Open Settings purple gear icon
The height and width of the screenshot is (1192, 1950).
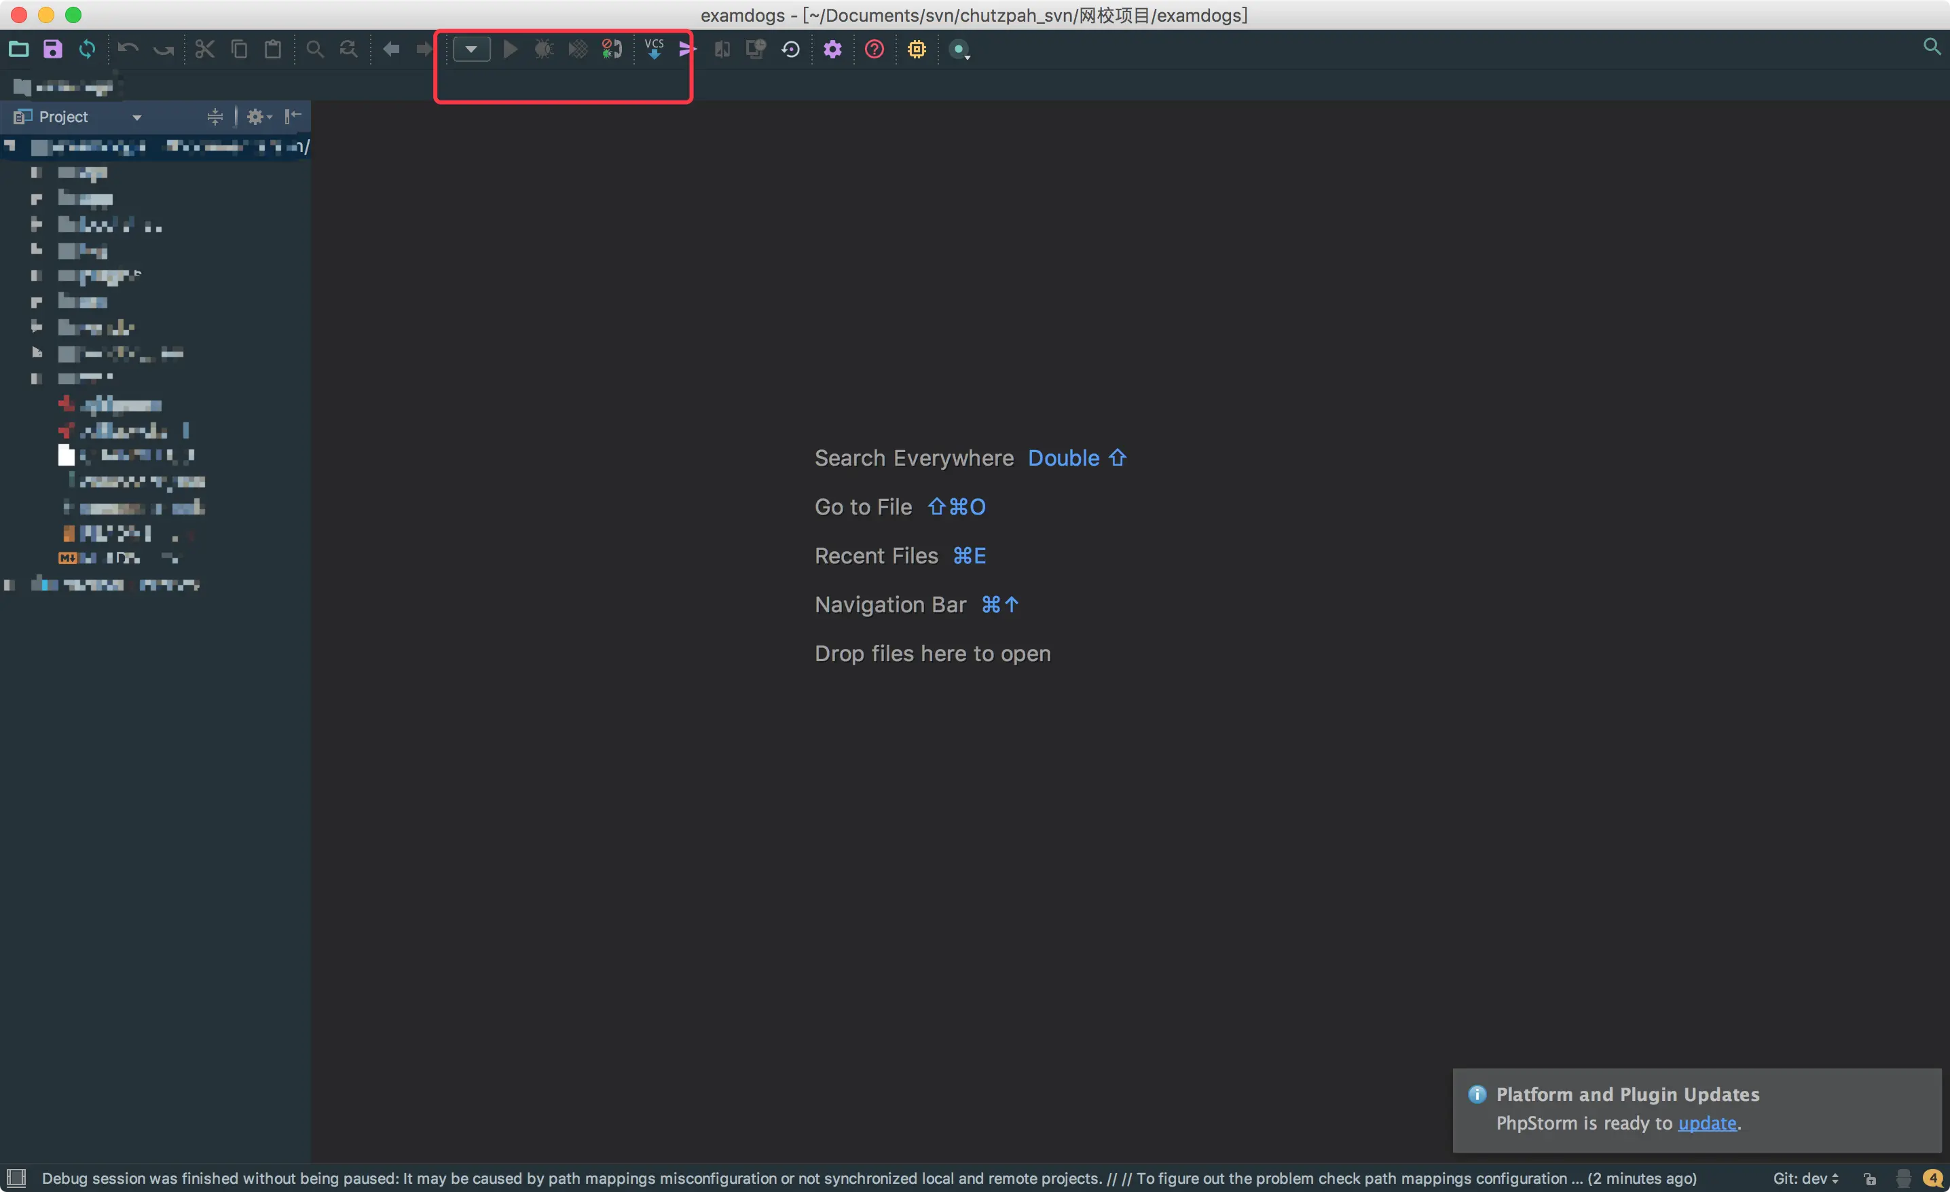coord(832,49)
